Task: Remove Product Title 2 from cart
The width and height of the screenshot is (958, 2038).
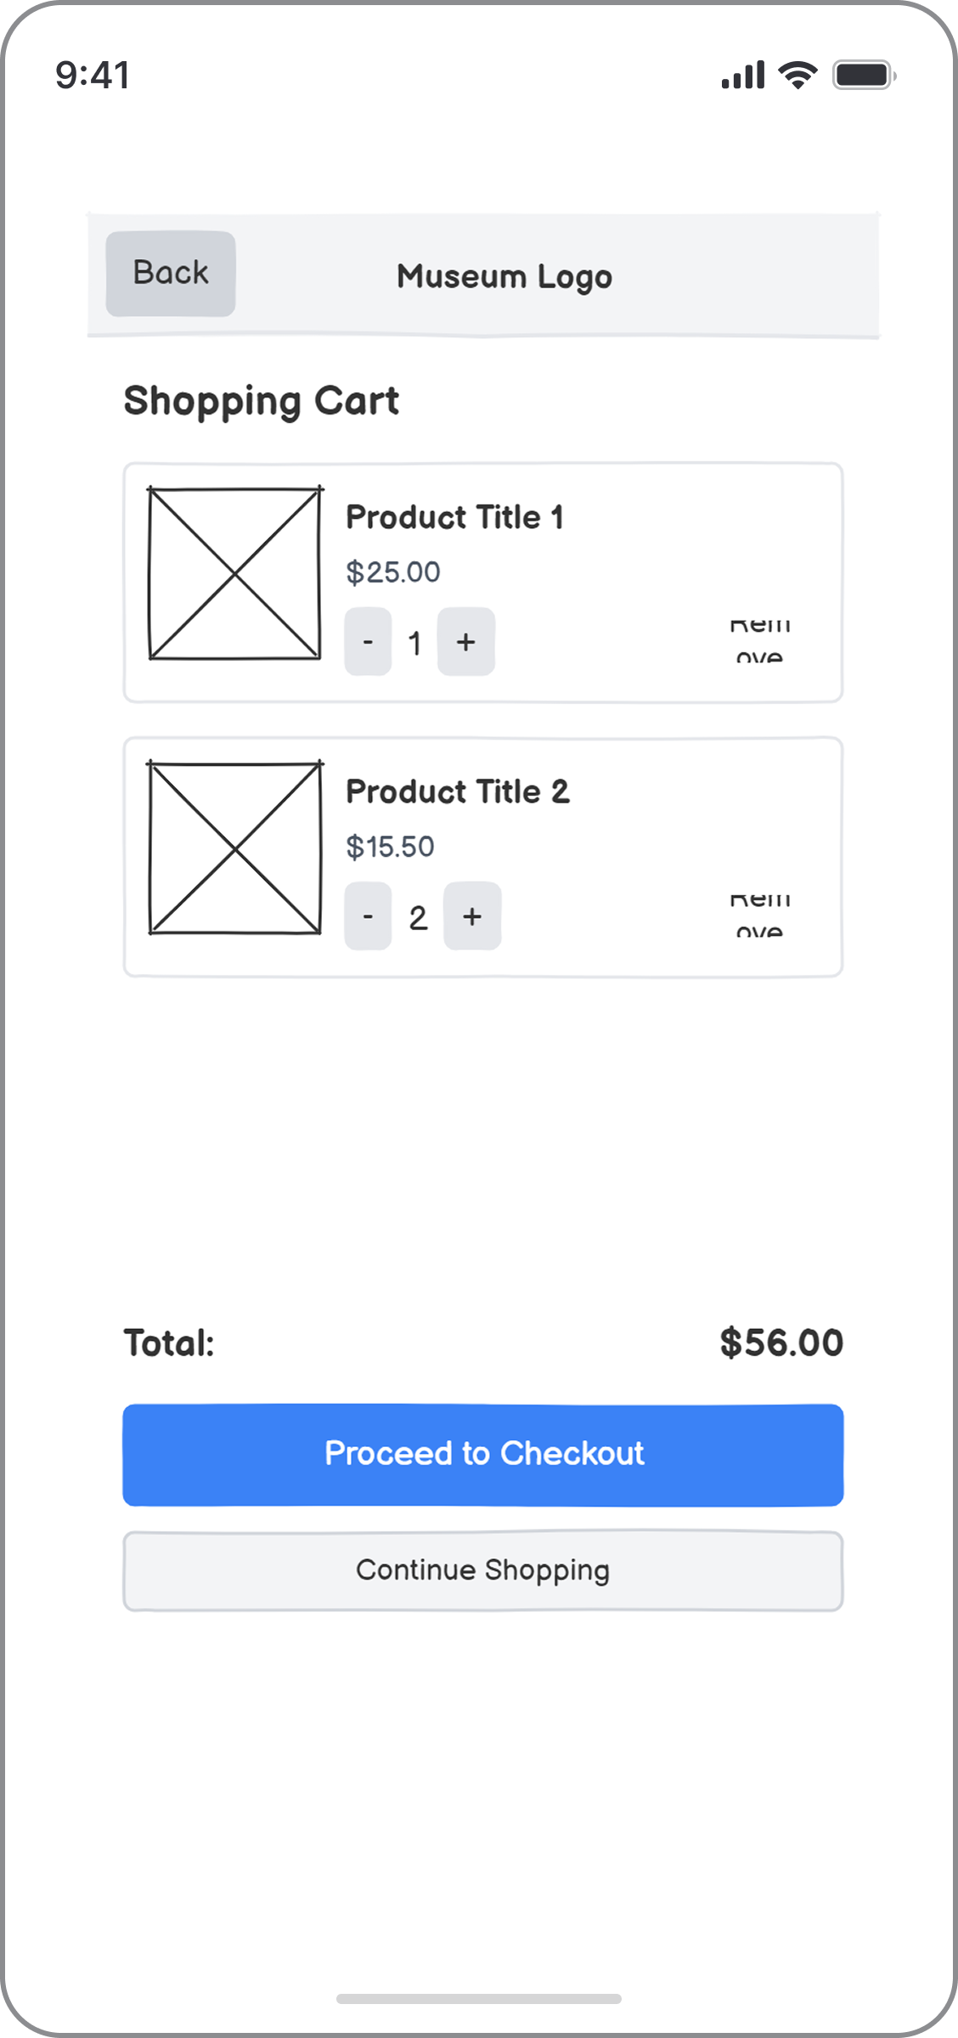Action: [x=760, y=915]
